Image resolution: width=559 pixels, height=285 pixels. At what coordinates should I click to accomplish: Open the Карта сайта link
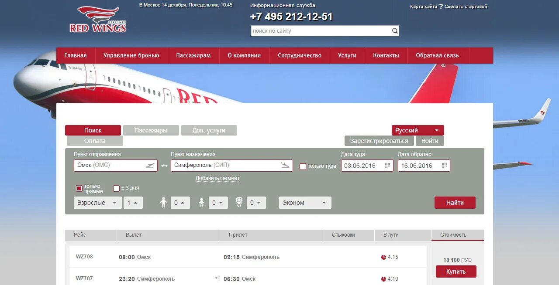pos(424,6)
